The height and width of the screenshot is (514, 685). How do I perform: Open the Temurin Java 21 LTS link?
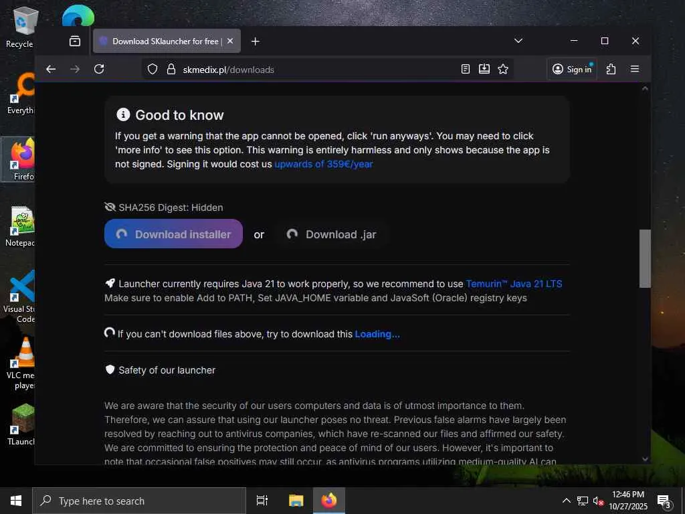pyautogui.click(x=514, y=284)
